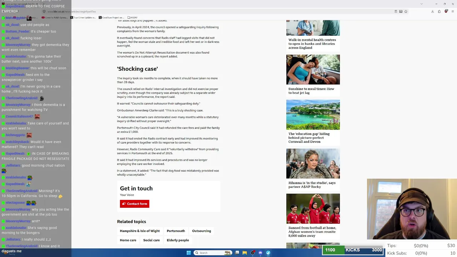Click the TheGrowlingAraknid 'Morning?' chat username
The height and width of the screenshot is (257, 457).
(21, 191)
